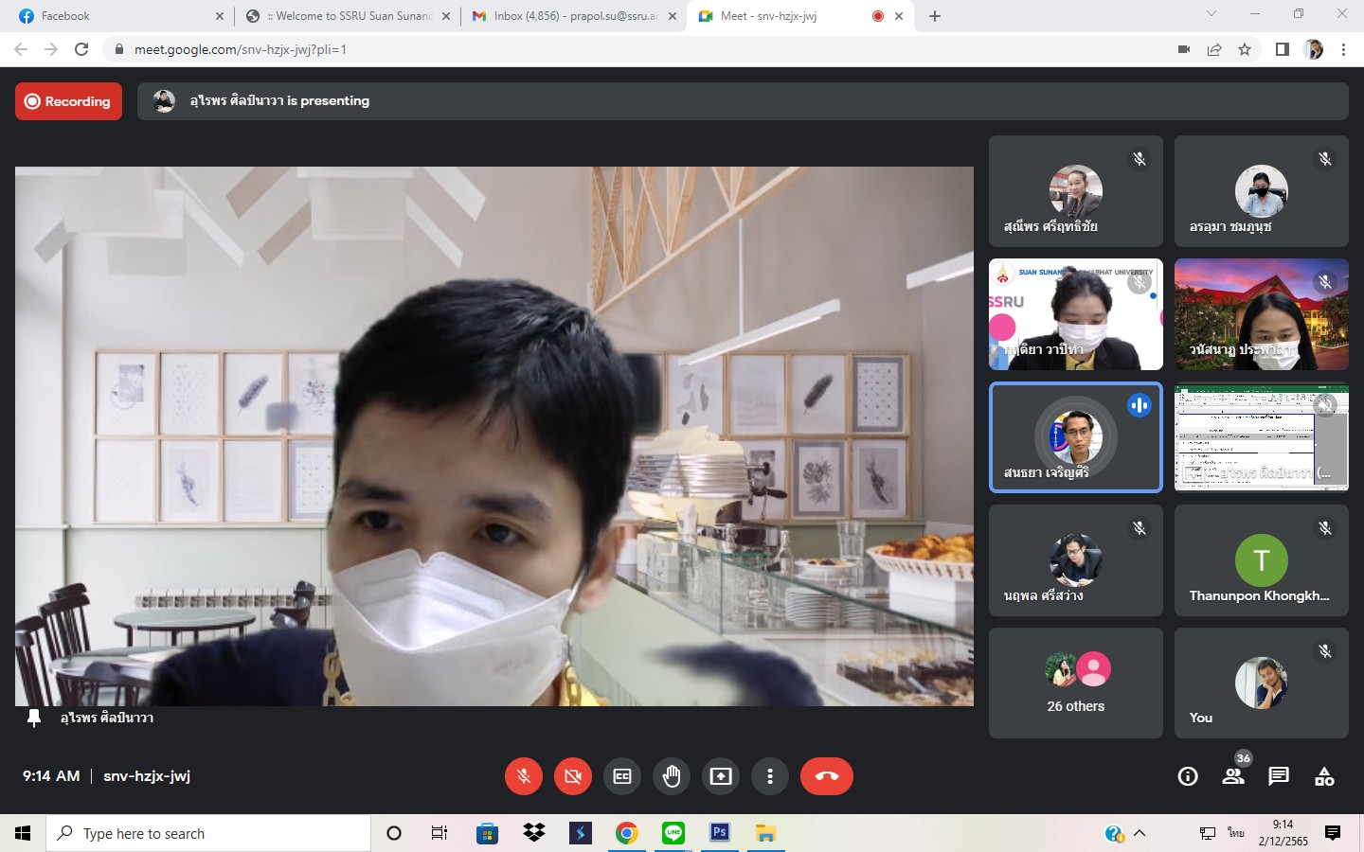1364x852 pixels.
Task: Open more options three-dot menu
Action: [770, 776]
